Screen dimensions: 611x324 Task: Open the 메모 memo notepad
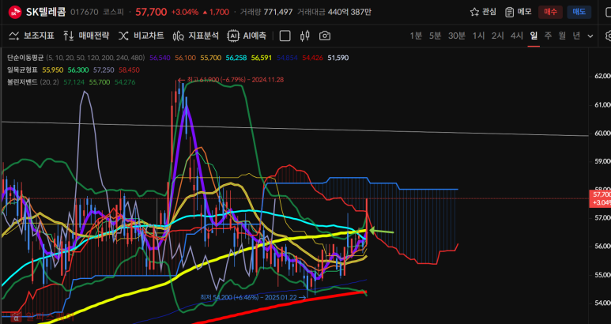click(x=519, y=12)
